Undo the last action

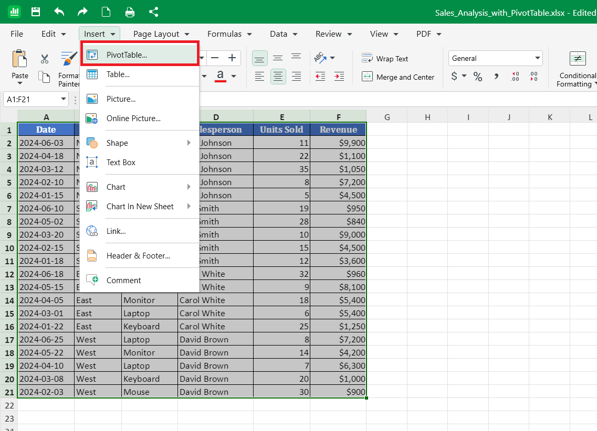pos(59,12)
